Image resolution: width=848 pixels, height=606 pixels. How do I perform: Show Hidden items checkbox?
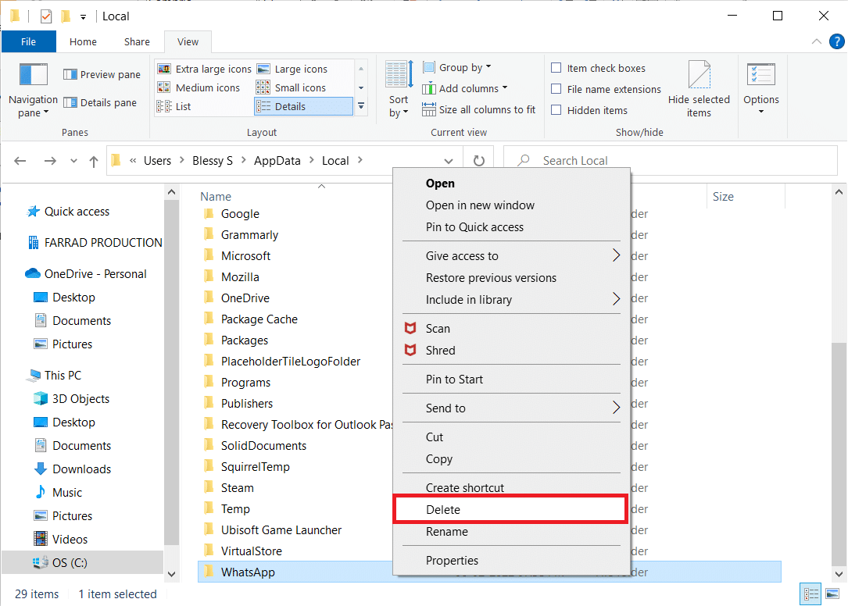(556, 110)
